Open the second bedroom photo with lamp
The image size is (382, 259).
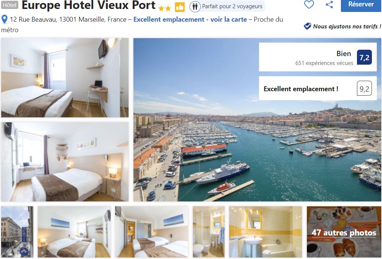(65, 162)
